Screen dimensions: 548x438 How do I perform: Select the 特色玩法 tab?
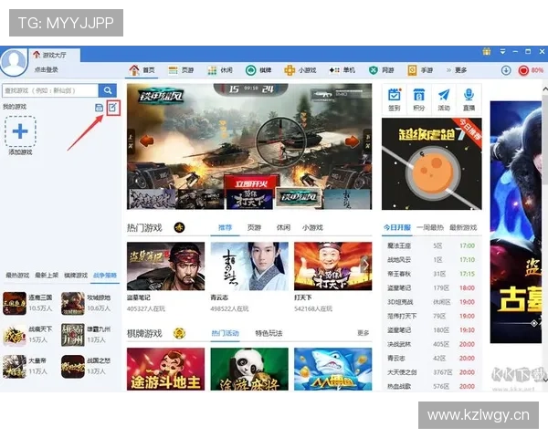pos(269,333)
